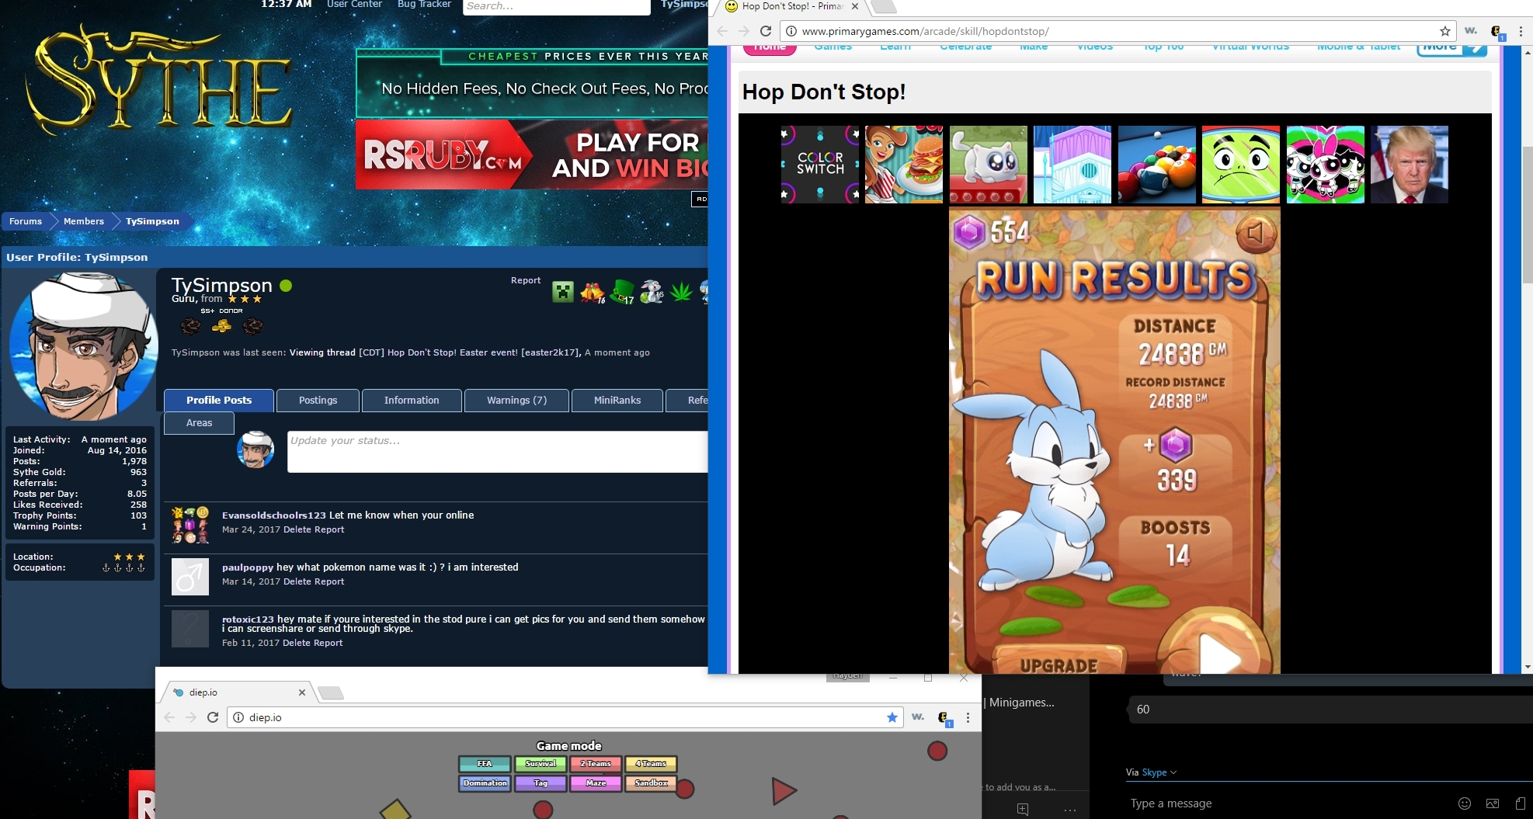This screenshot has width=1533, height=819.
Task: Click the primarygames.com address bar
Action: (x=1118, y=31)
